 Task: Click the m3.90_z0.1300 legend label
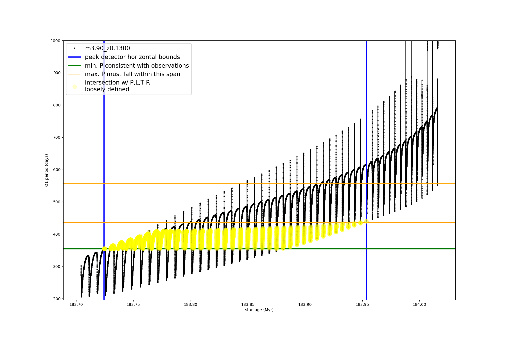(x=107, y=48)
